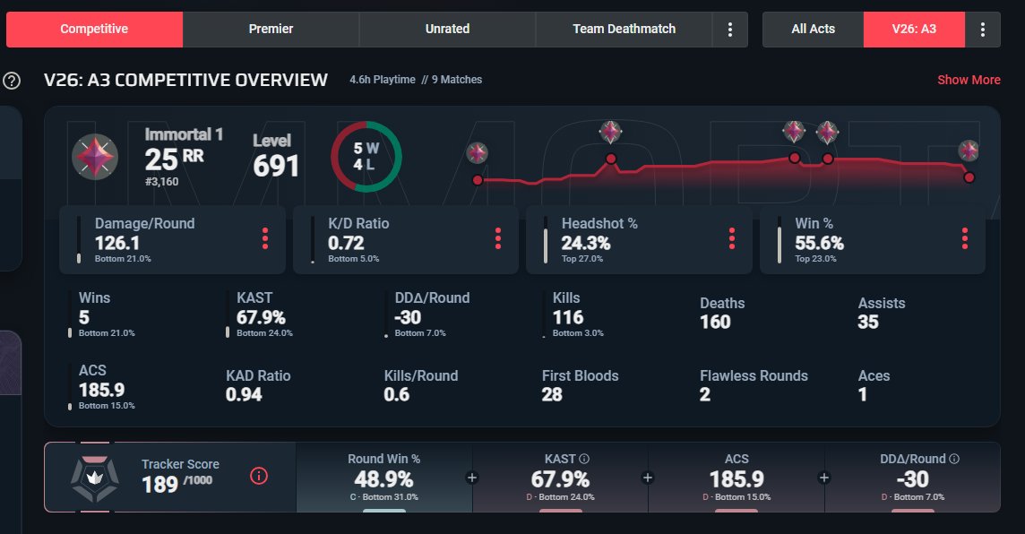This screenshot has width=1025, height=534.
Task: Click the 9 Matches text
Action: pos(457,80)
